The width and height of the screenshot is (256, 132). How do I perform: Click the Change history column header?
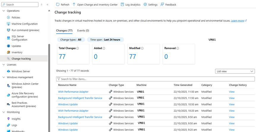click(238, 85)
